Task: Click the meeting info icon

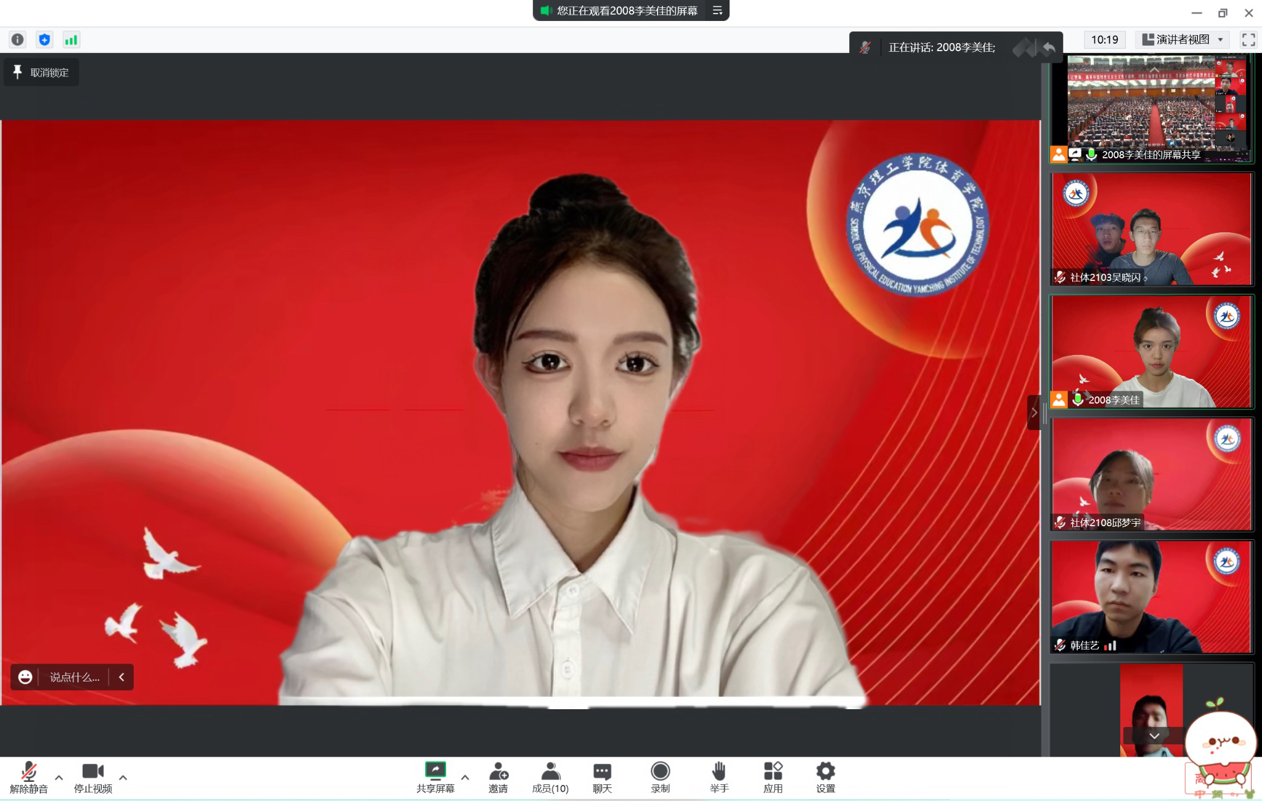Action: (18, 40)
